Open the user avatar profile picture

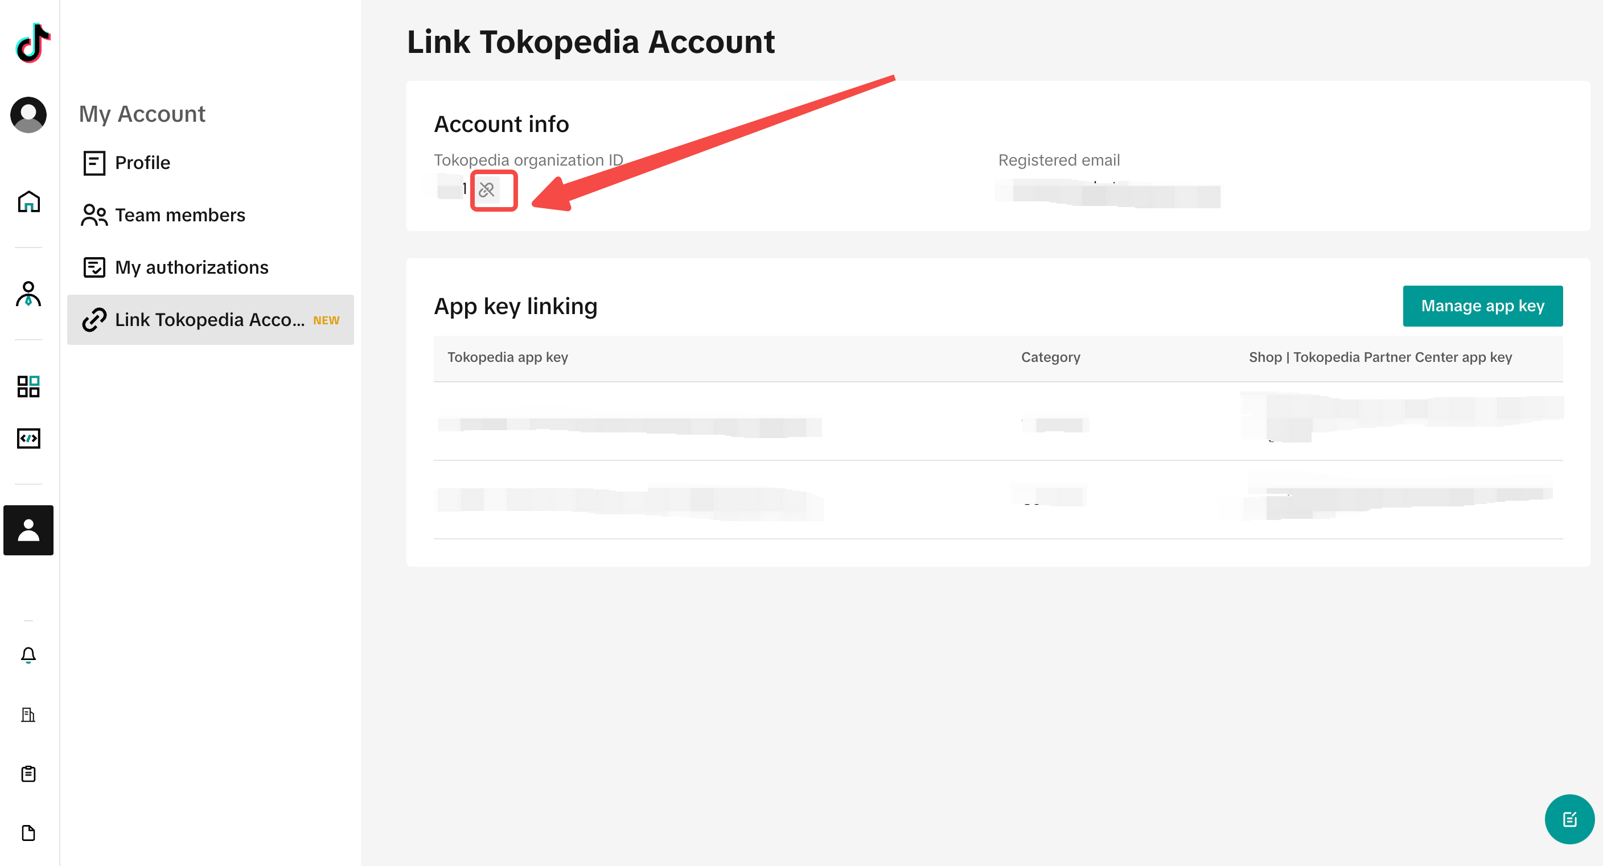(28, 114)
